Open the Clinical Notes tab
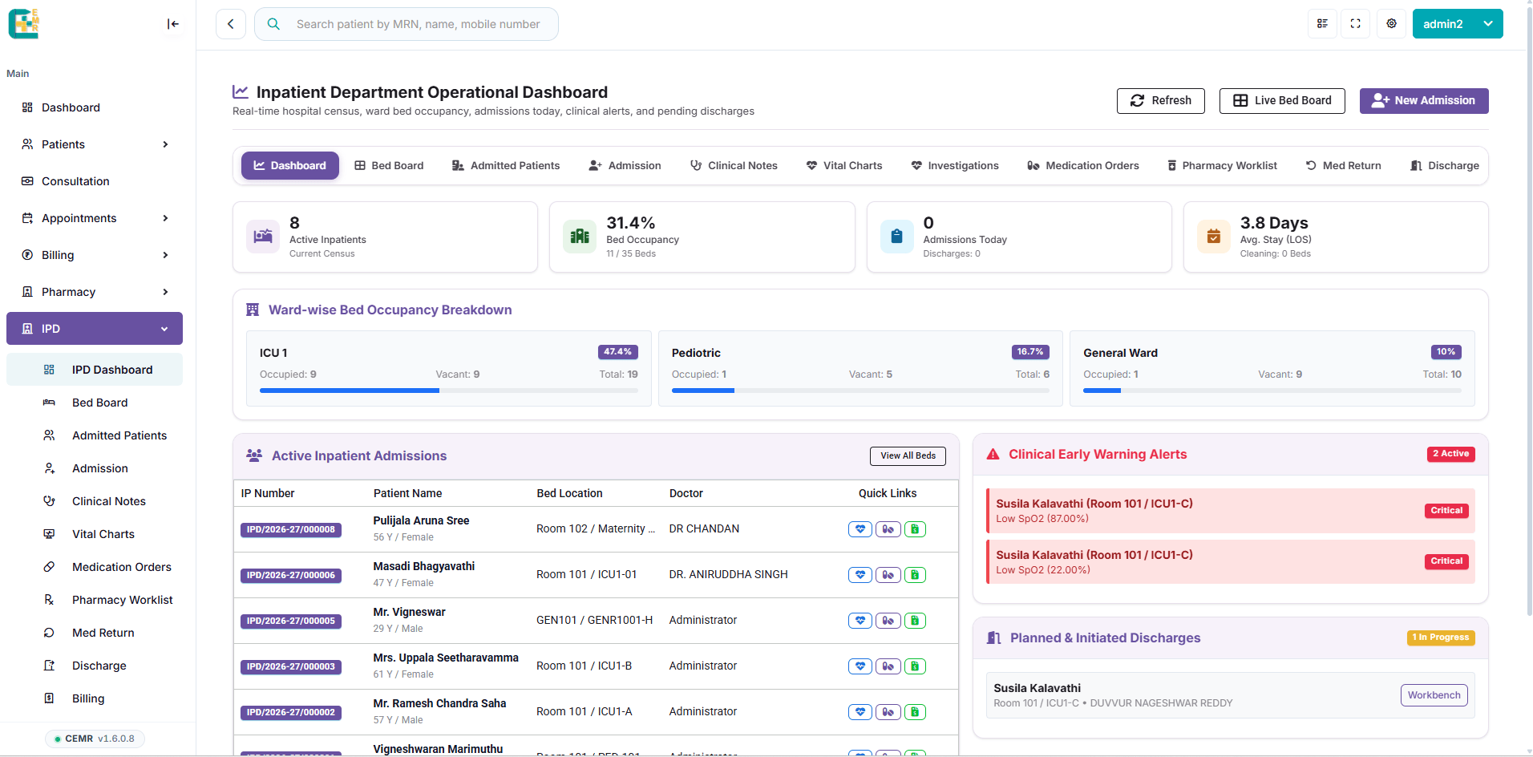 (x=734, y=166)
